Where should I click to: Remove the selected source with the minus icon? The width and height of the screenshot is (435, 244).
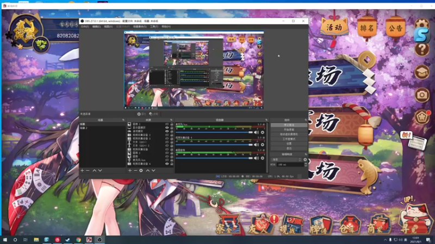pyautogui.click(x=135, y=170)
